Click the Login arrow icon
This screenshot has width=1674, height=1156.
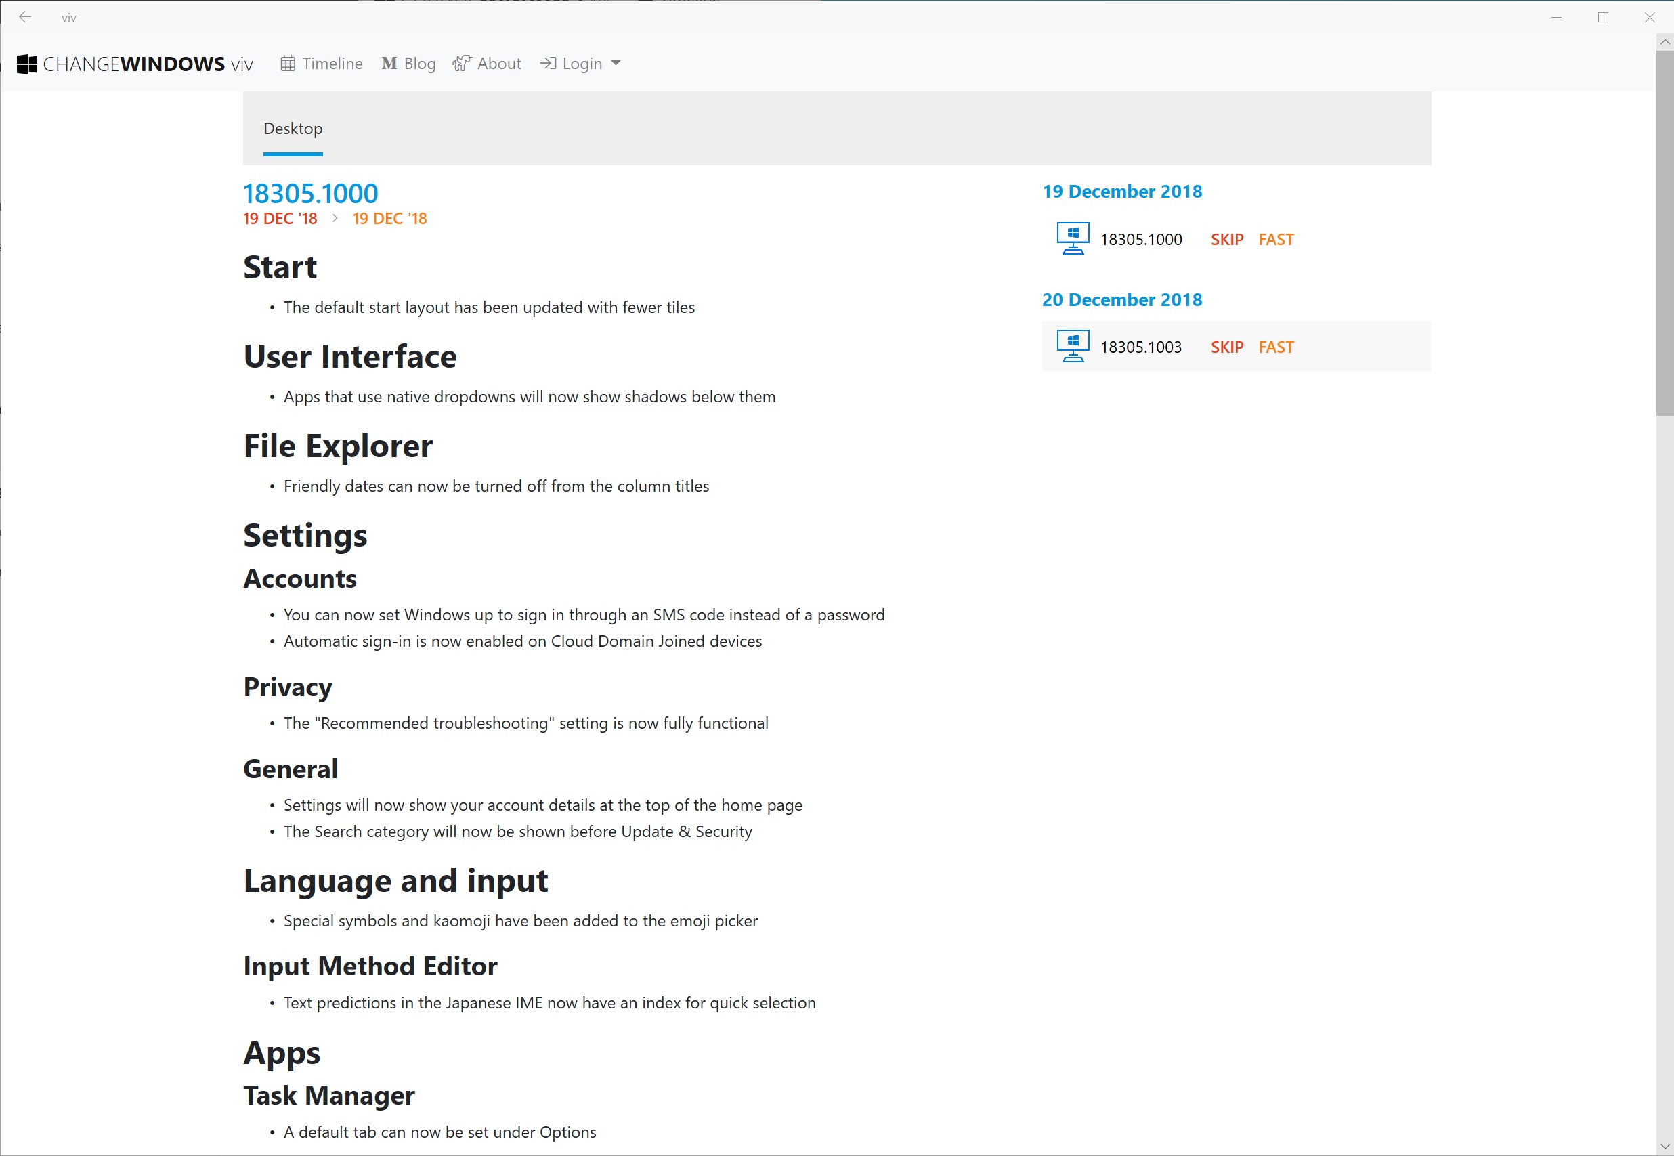548,64
